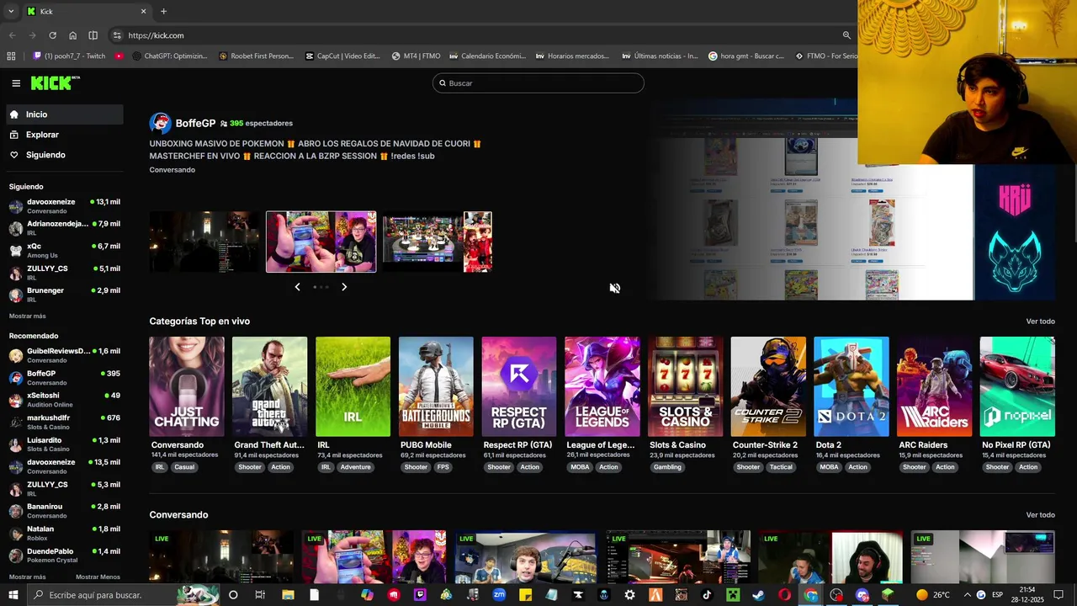Select the highlighted Pokemon cards carousel thumbnail
This screenshot has height=606, width=1077.
pos(321,242)
